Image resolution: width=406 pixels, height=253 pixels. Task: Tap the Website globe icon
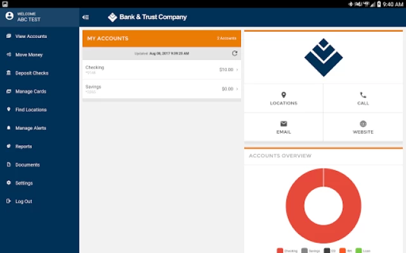(363, 124)
